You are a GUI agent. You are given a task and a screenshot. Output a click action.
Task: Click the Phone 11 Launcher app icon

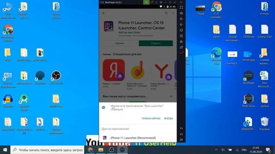coord(108,26)
